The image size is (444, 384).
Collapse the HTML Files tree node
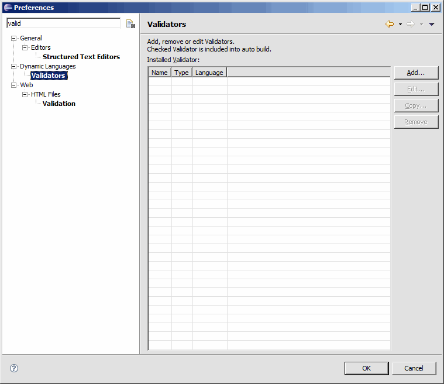[x=25, y=94]
